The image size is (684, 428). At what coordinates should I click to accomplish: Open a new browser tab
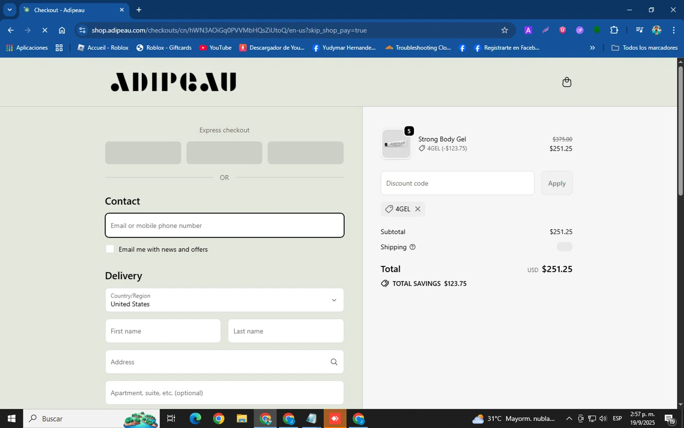(x=139, y=10)
